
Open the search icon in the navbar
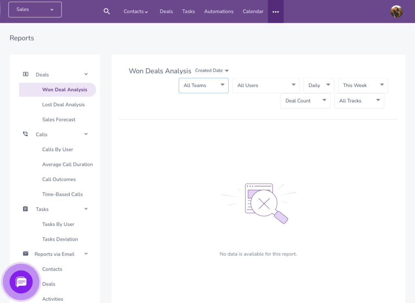[107, 11]
